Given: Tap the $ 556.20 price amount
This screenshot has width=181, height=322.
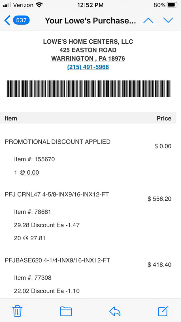Looking at the screenshot, I should 159,199.
